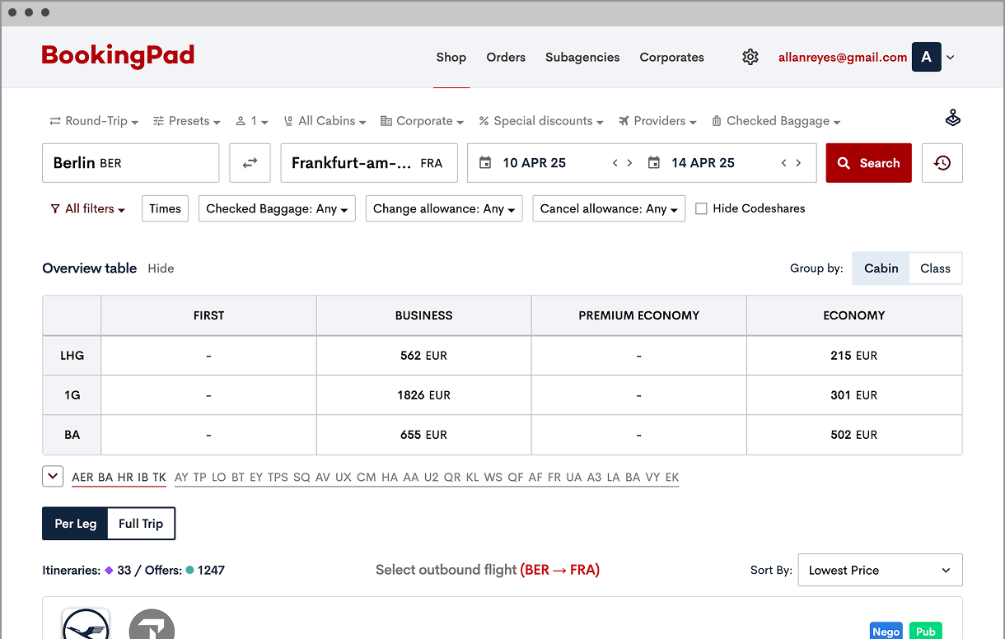1005x639 pixels.
Task: Go to next departure date
Action: pos(629,163)
